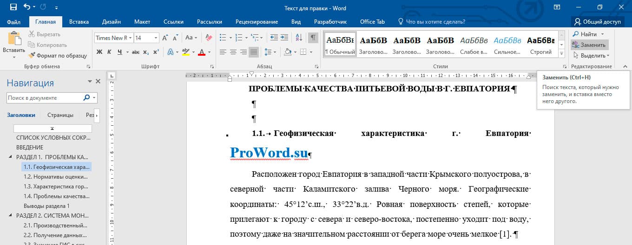Open text effects button
The width and height of the screenshot is (632, 245).
pos(171,52)
